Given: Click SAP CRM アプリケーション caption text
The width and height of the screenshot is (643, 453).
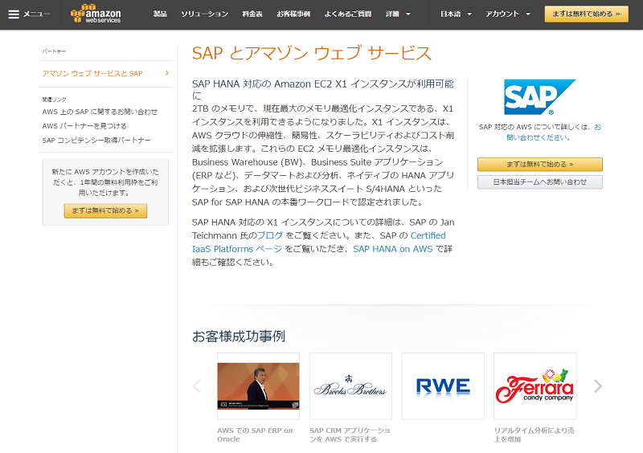Looking at the screenshot, I should click(x=350, y=435).
